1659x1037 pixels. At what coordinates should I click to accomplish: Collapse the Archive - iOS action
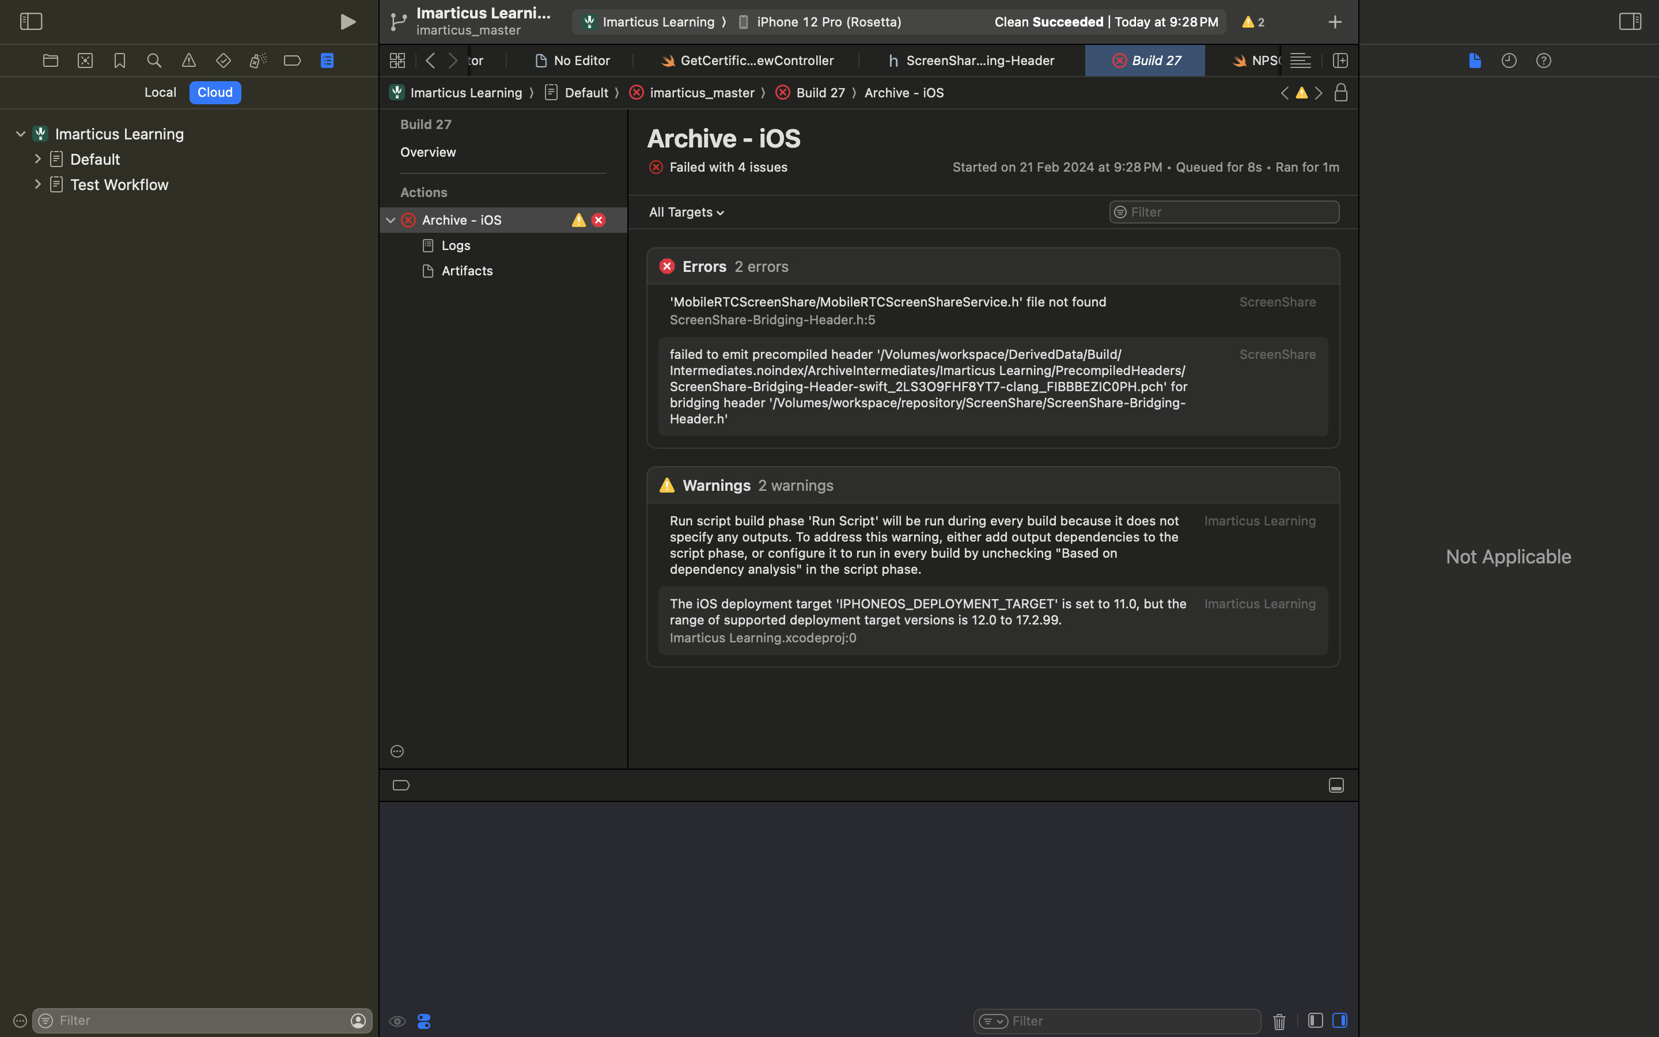[x=391, y=220]
